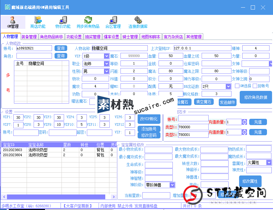Open the 雷属性 dropdown showing 火属性
Viewport: 273px width, 210px height.
tap(269, 163)
